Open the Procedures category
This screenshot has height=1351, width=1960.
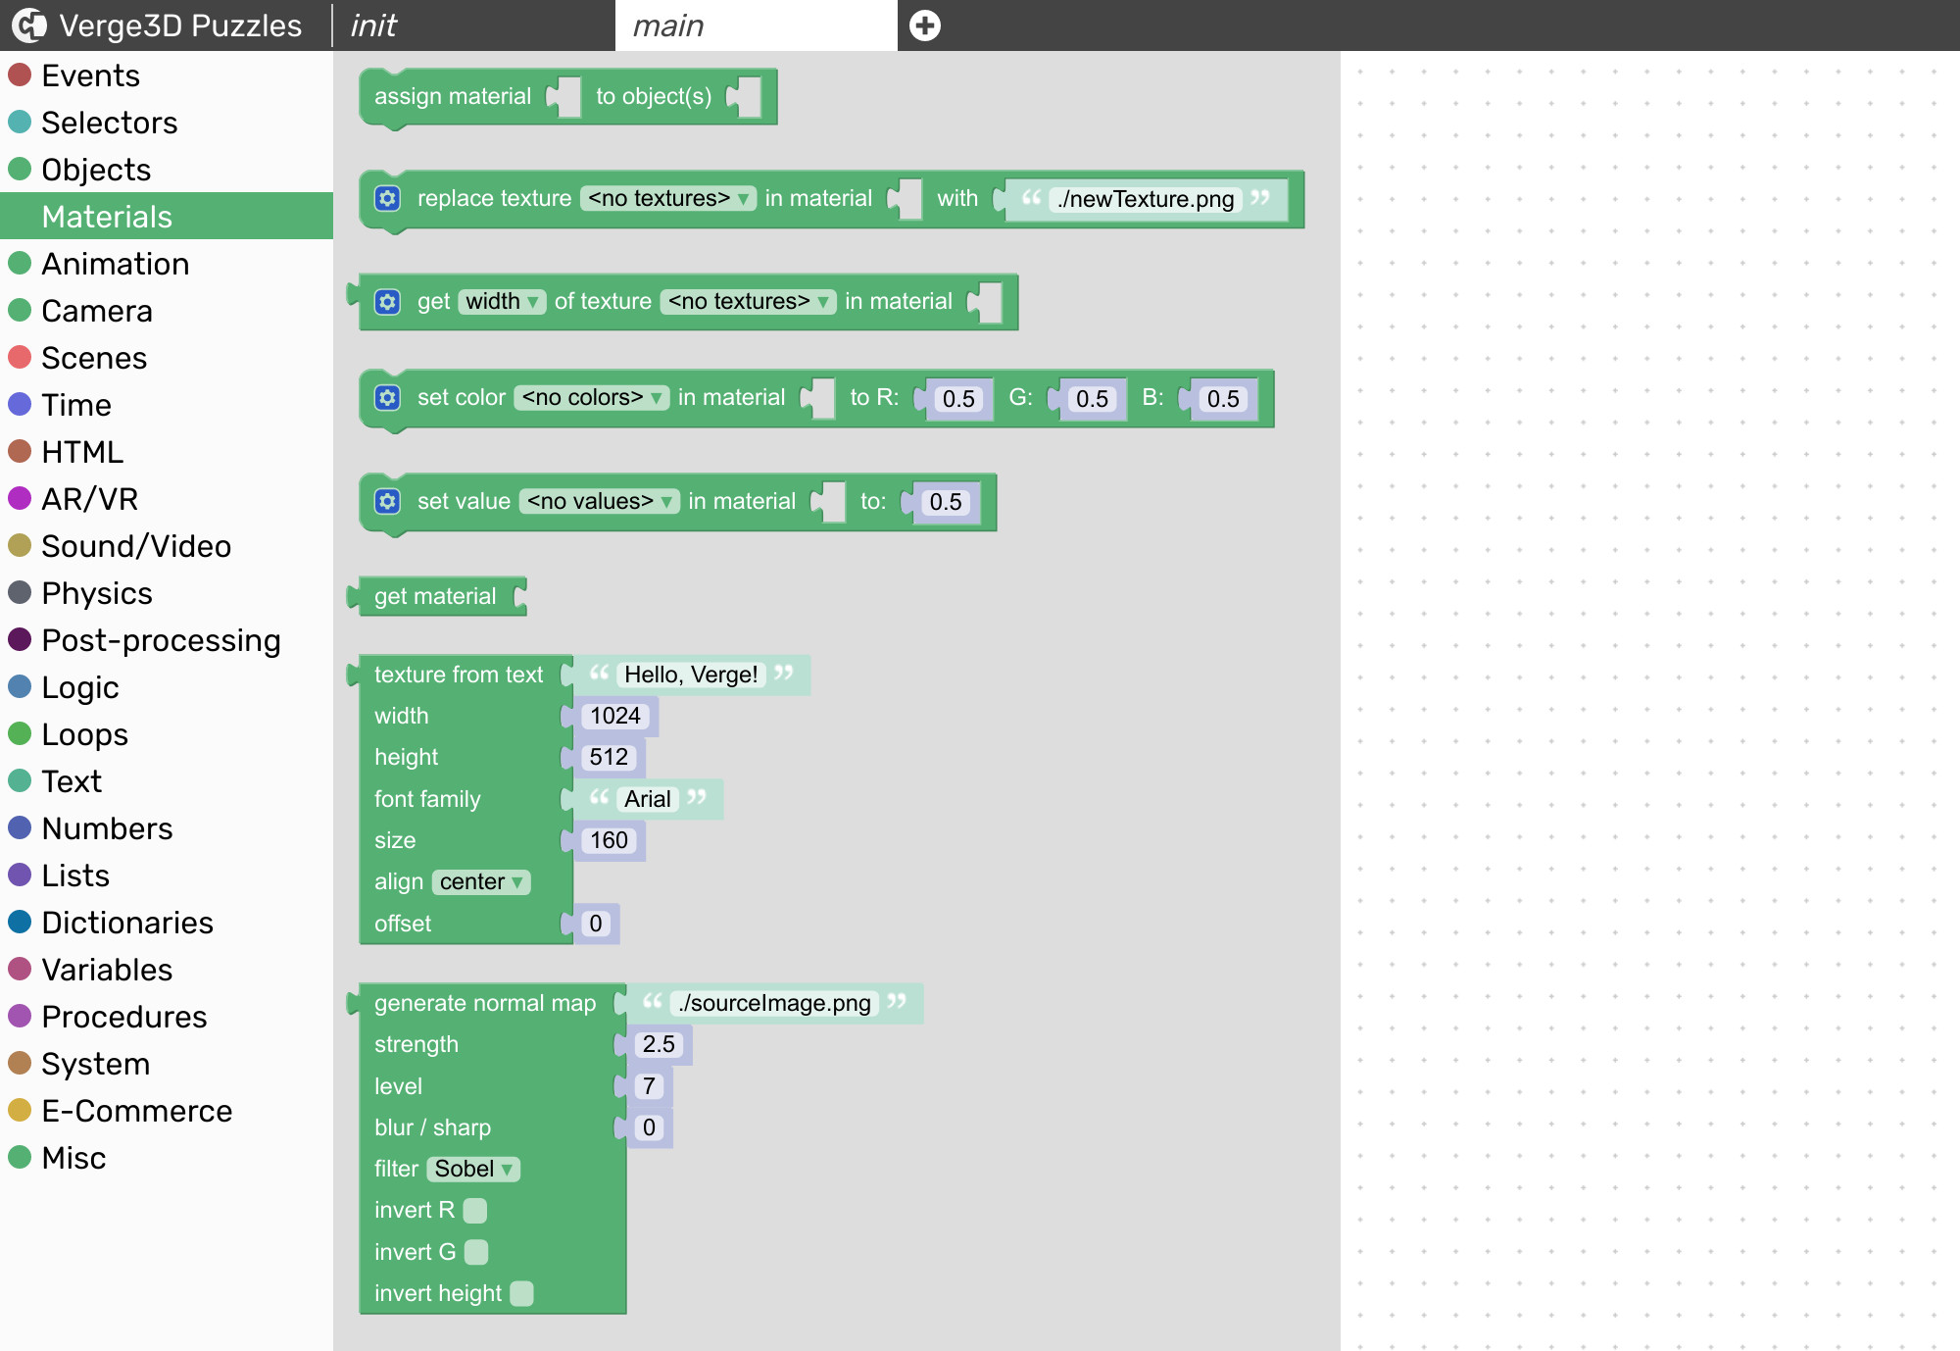click(x=123, y=1017)
